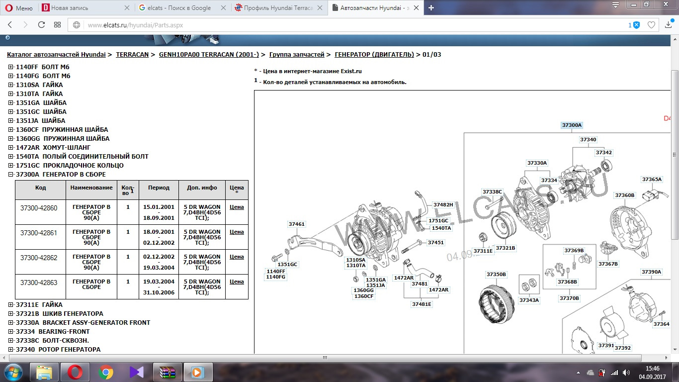Expand the 37340 РОТОР ГЕНЕРАТОРА node
Viewport: 679px width, 382px height.
tap(11, 350)
